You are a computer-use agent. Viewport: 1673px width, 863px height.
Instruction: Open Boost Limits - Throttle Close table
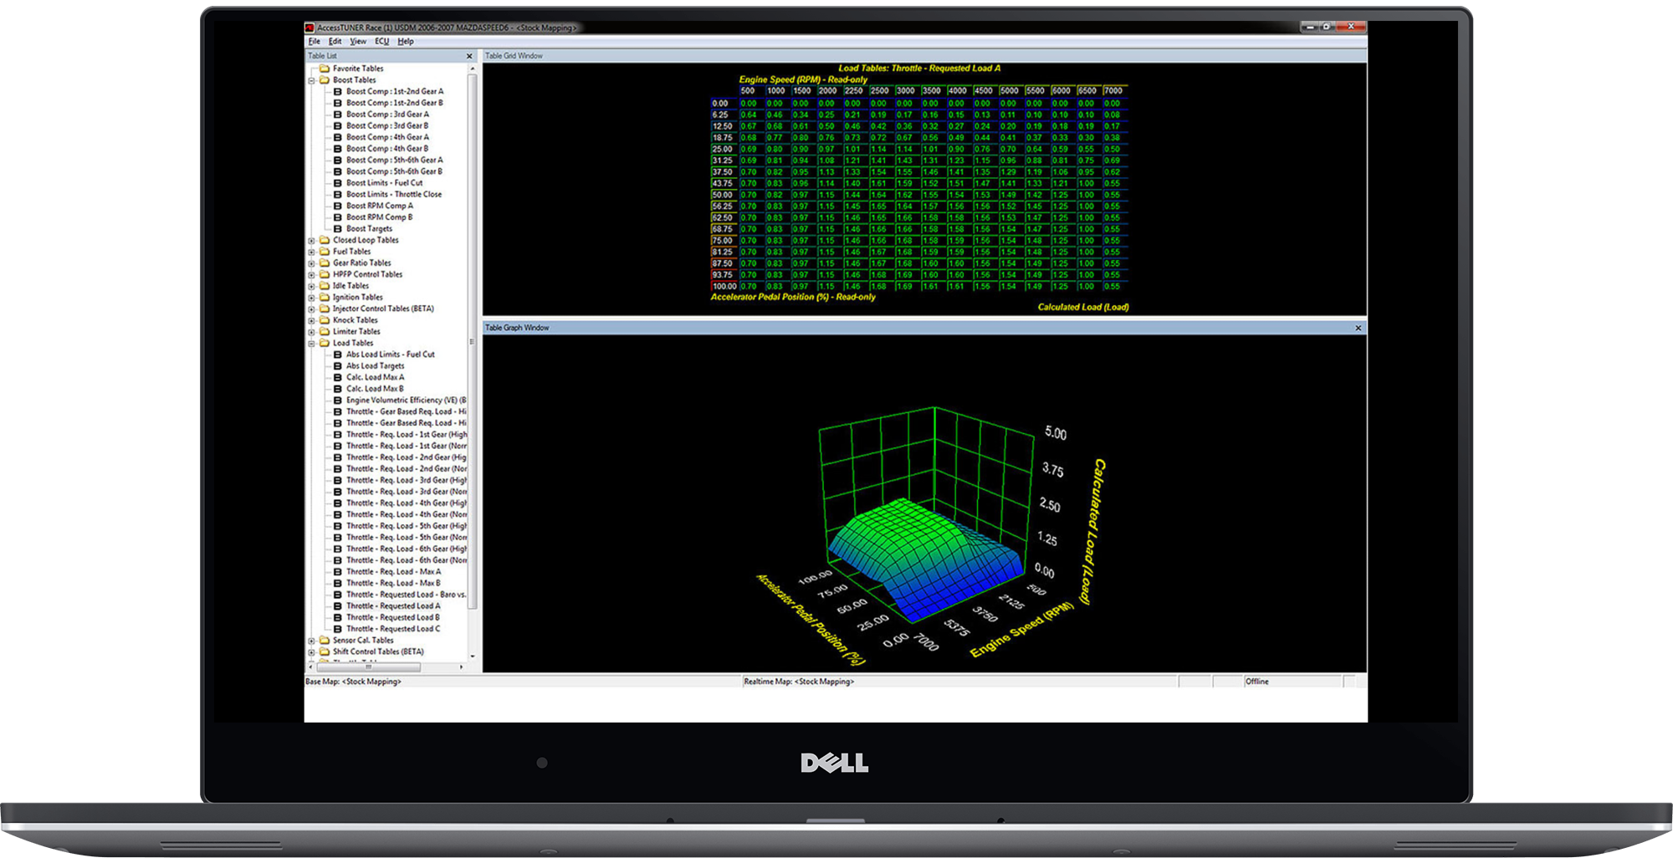coord(394,194)
